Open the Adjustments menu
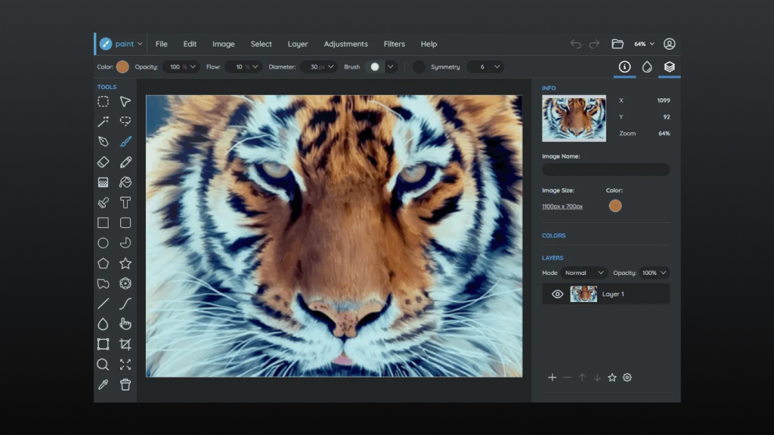 (x=345, y=44)
